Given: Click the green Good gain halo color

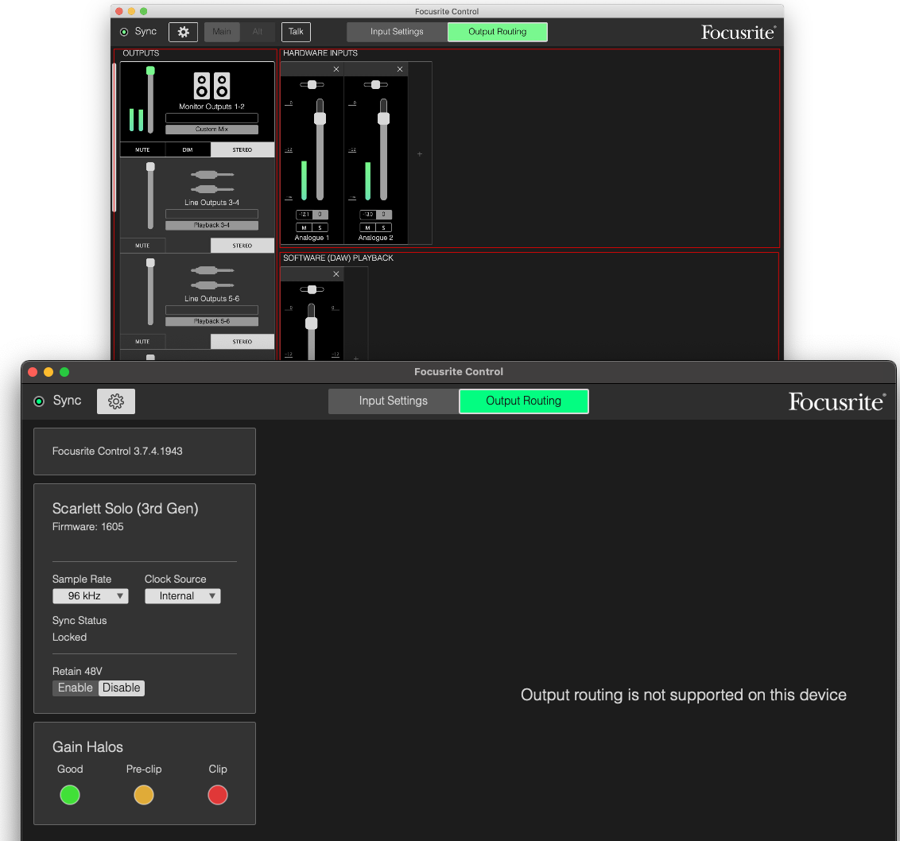Looking at the screenshot, I should 70,795.
